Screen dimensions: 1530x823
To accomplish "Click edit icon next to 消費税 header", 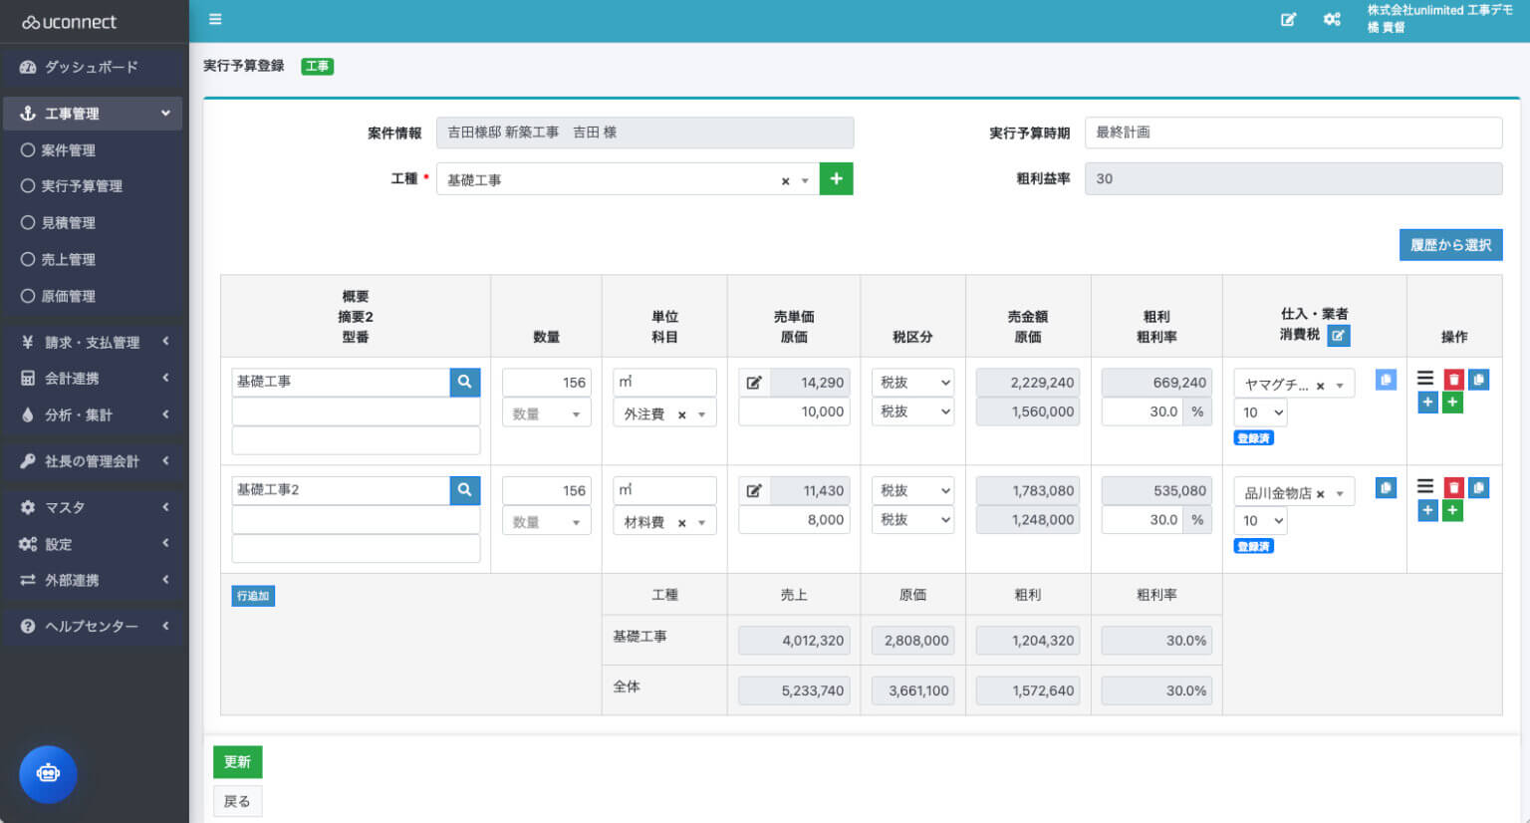I will 1339,336.
